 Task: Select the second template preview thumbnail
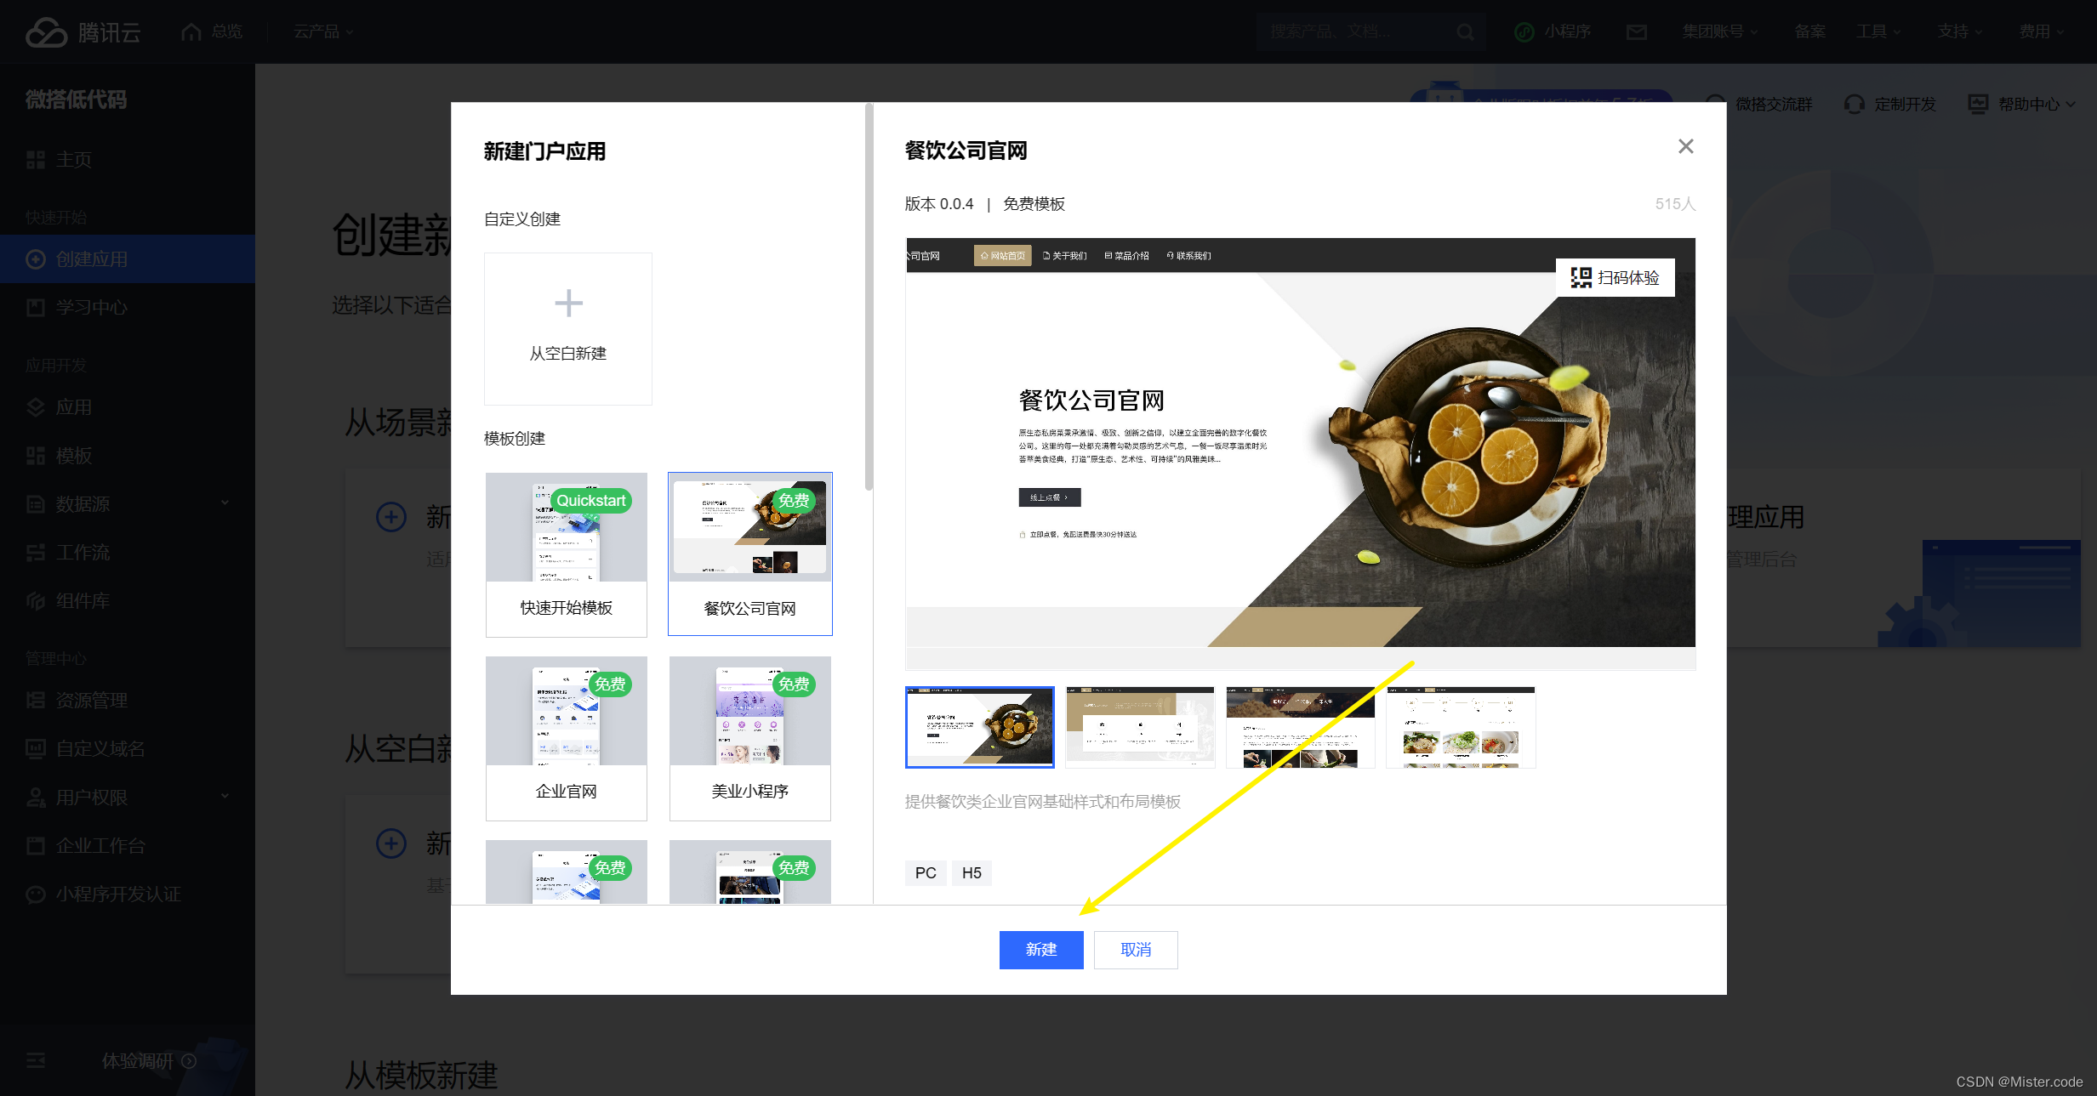point(1140,727)
